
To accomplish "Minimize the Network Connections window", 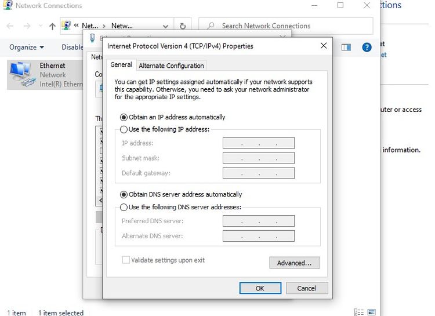I will click(314, 5).
